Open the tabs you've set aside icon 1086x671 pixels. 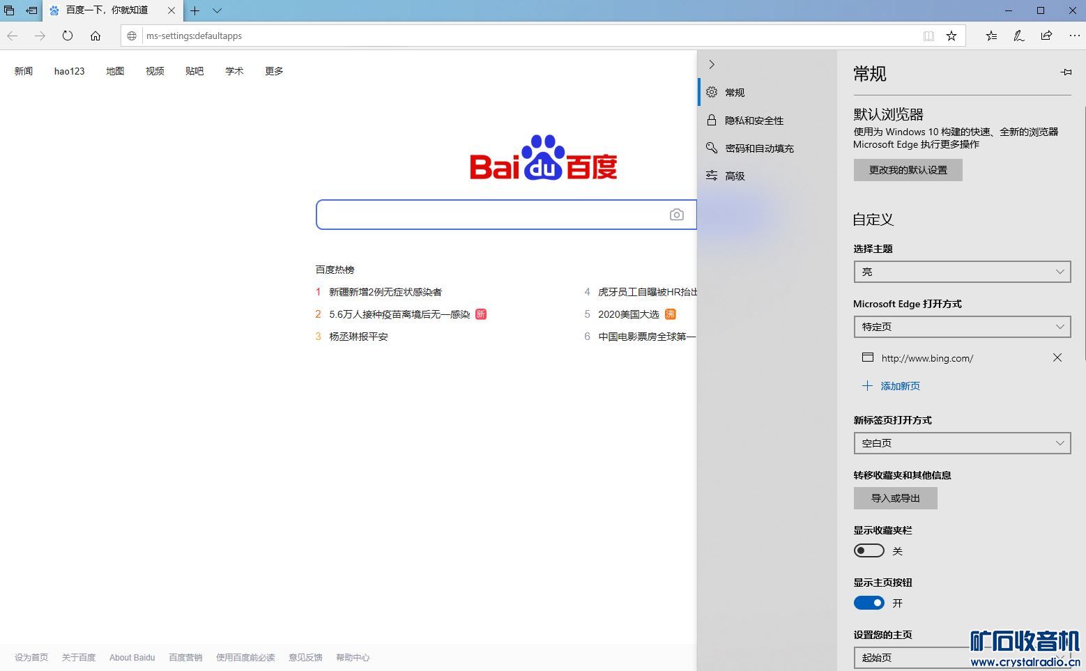point(10,10)
